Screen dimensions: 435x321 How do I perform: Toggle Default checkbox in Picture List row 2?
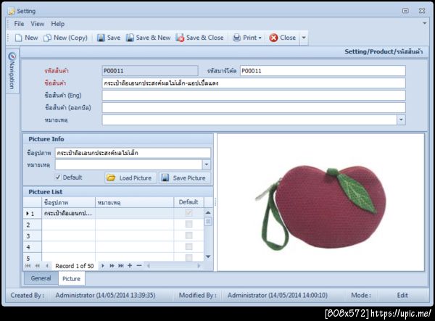[188, 224]
